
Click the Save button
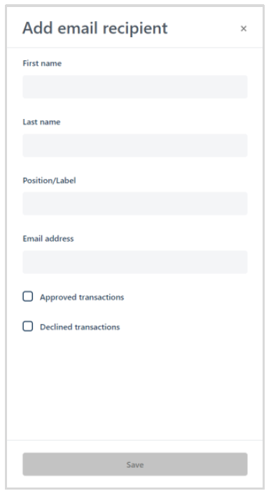135,464
